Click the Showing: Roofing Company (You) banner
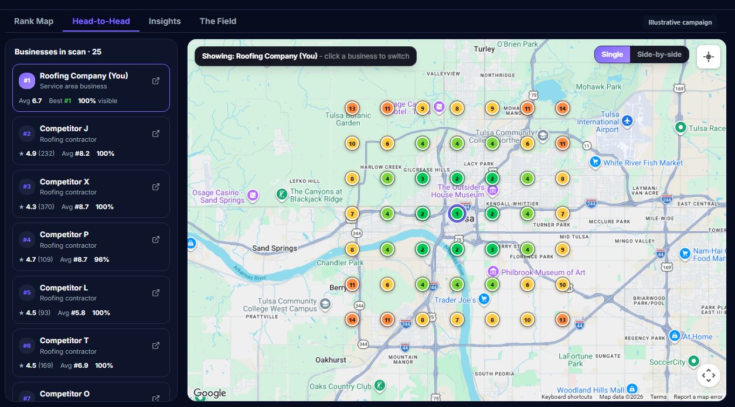Screen dimensions: 735x407 tap(305, 56)
